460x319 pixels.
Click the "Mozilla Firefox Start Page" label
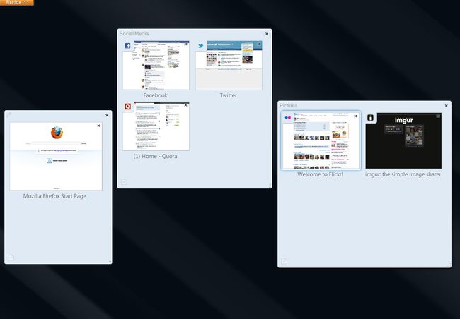pos(54,196)
